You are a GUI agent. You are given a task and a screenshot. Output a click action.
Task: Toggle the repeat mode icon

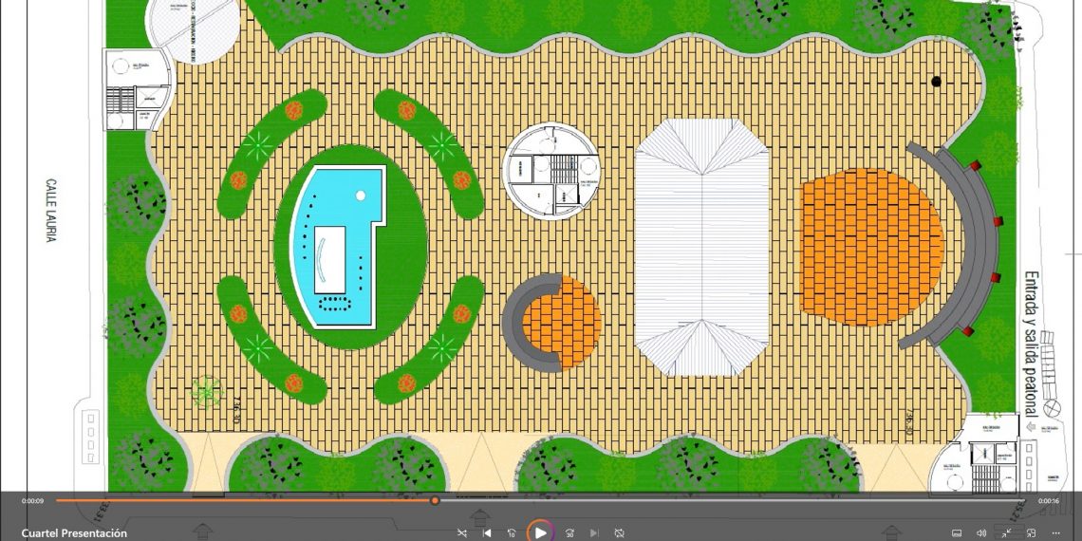click(x=619, y=533)
